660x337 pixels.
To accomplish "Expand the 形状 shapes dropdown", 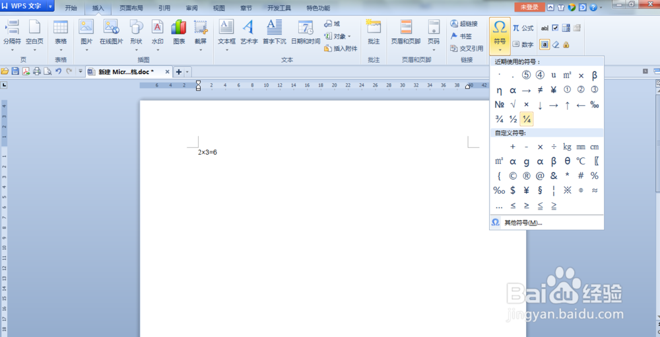I will coord(136,50).
